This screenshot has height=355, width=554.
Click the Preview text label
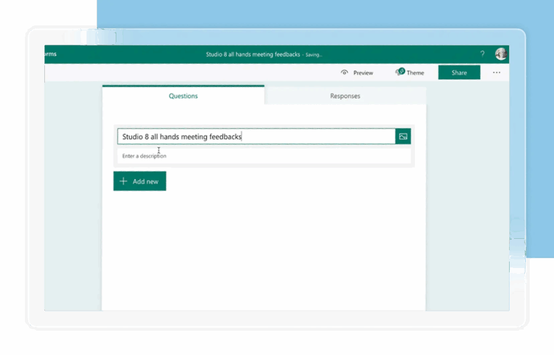click(363, 73)
